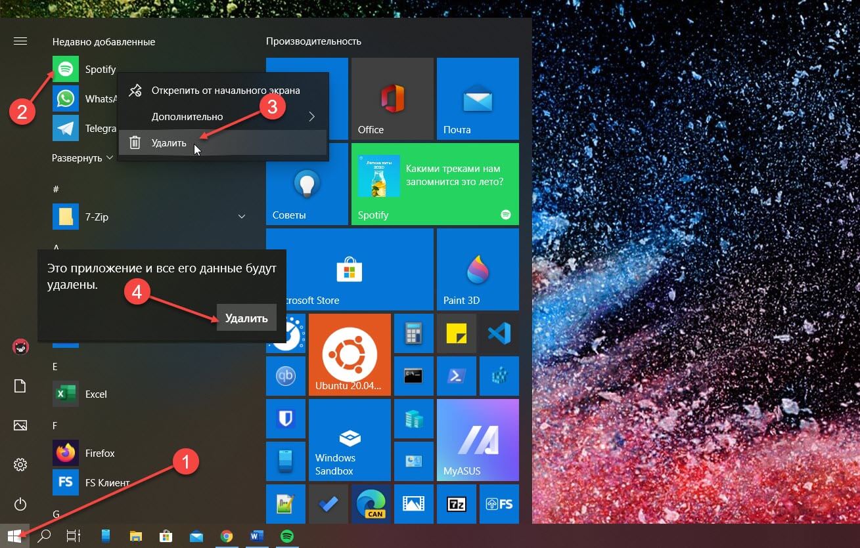
Task: Open the Photos tile
Action: (414, 504)
